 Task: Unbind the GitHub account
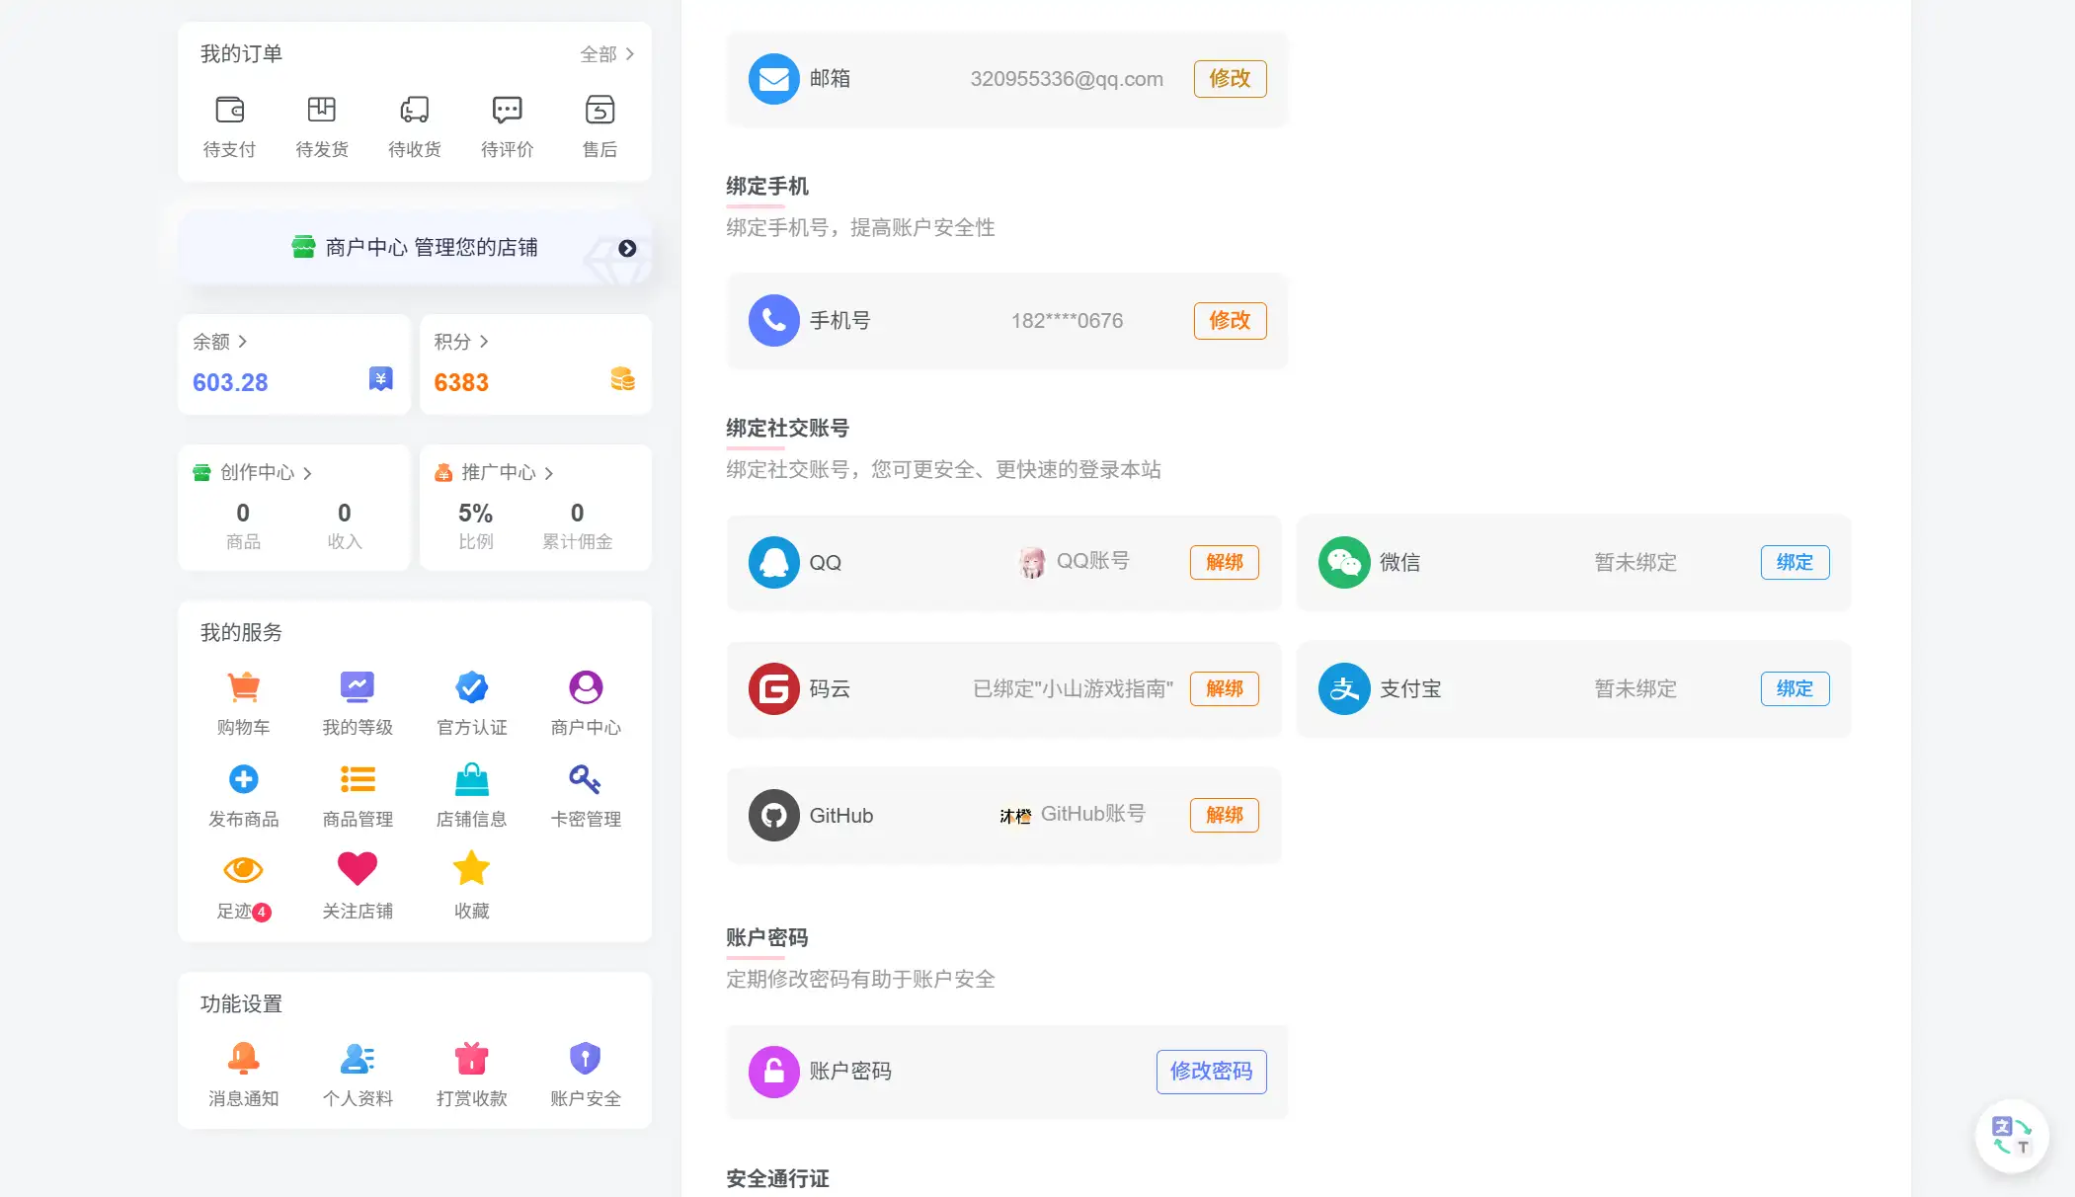[x=1225, y=816]
